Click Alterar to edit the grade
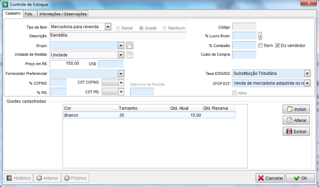The width and height of the screenshot is (319, 187). pyautogui.click(x=296, y=120)
